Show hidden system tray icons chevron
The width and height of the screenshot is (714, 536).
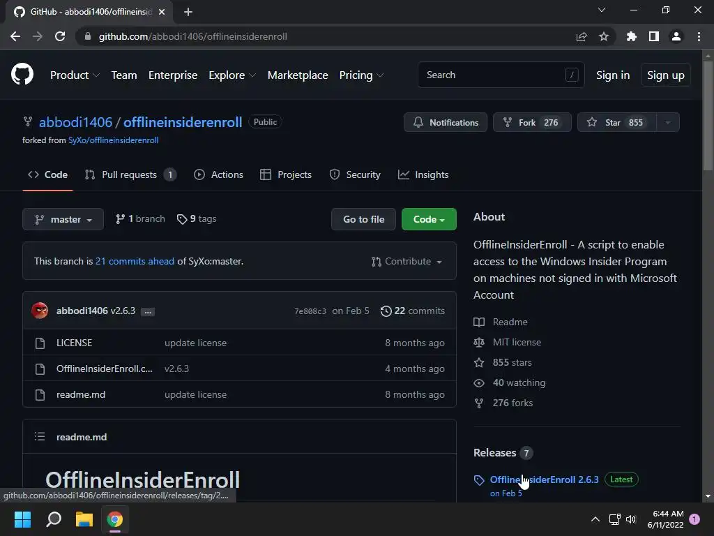pyautogui.click(x=595, y=519)
